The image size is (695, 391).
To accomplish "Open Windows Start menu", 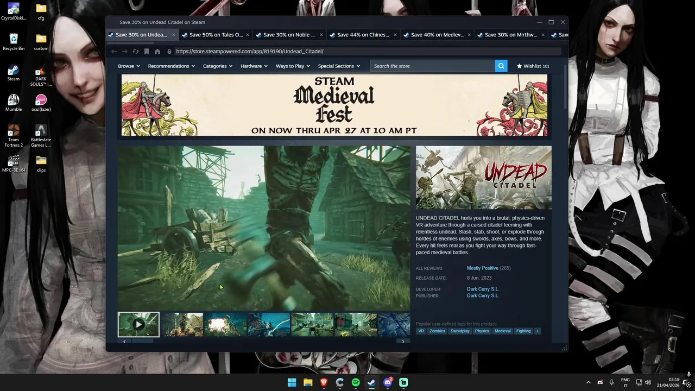I will click(292, 382).
